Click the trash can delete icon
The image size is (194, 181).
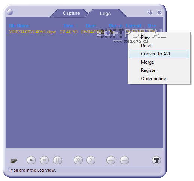(x=156, y=160)
